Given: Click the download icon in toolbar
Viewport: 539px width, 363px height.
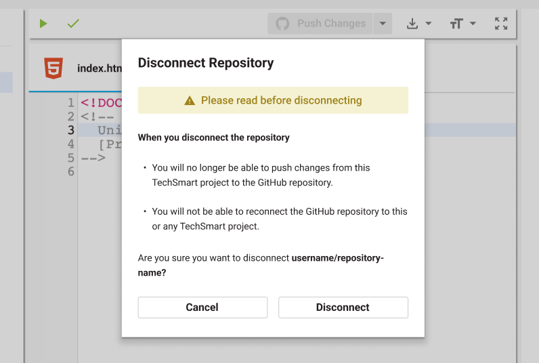Looking at the screenshot, I should click(x=412, y=24).
